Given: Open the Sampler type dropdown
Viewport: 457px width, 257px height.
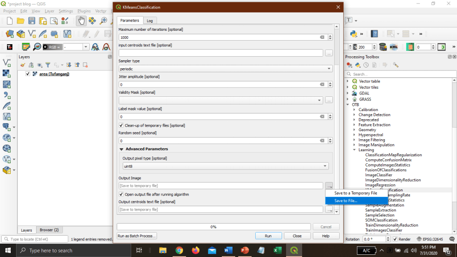Looking at the screenshot, I should coord(225,69).
